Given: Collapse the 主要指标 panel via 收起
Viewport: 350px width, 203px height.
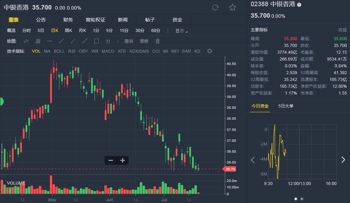Looking at the screenshot, I should (x=342, y=30).
